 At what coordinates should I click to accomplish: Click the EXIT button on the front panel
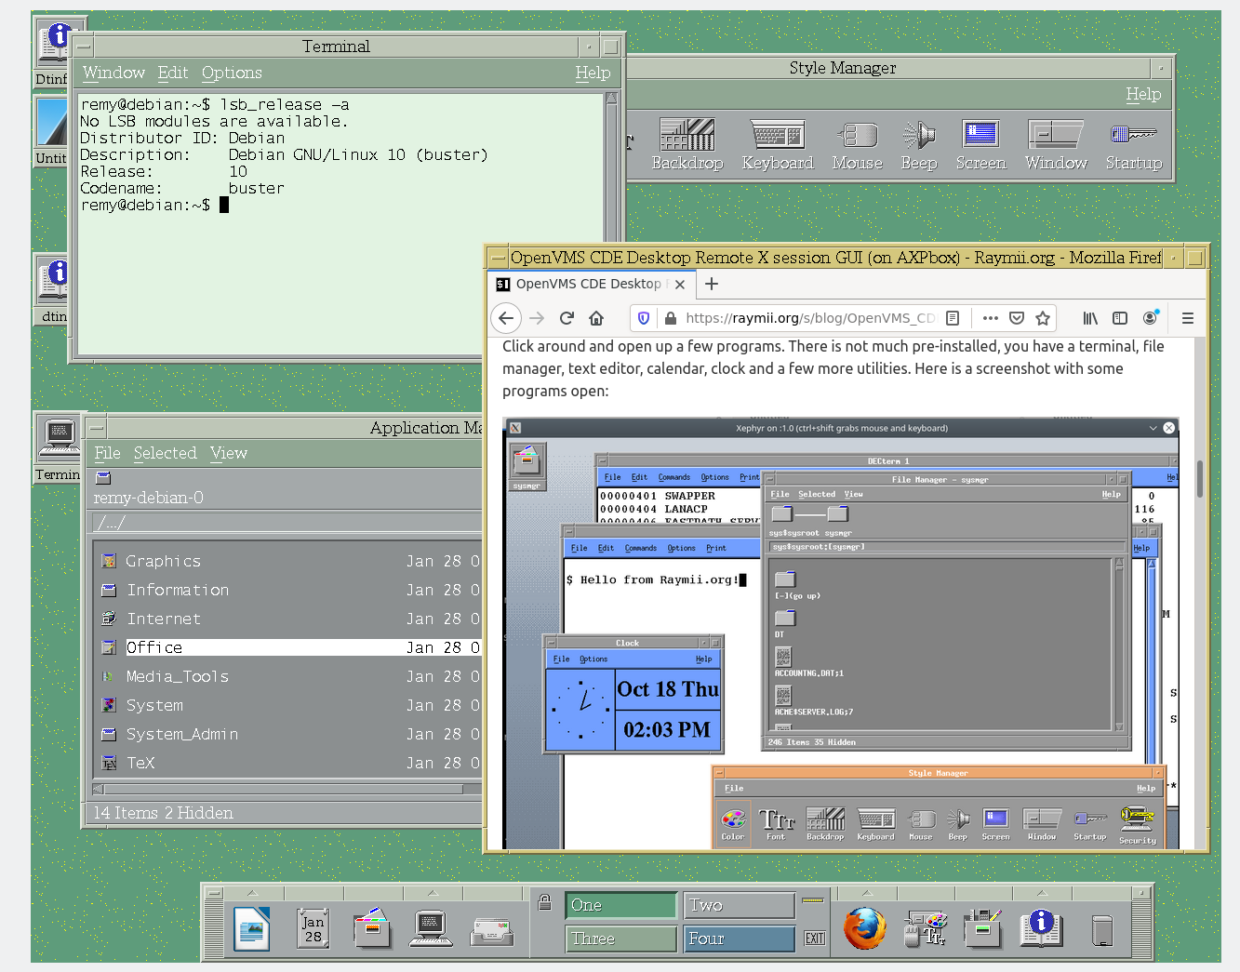[814, 939]
